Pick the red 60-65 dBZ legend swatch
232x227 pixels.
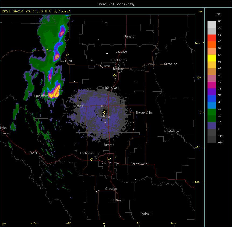click(x=212, y=38)
